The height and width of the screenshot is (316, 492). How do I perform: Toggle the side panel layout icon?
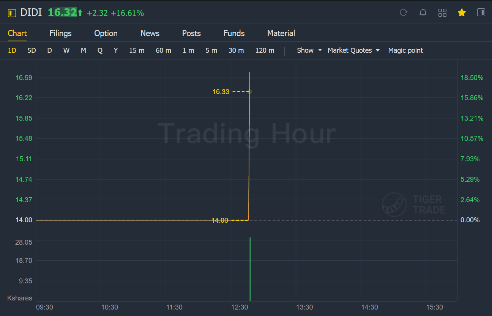point(481,13)
